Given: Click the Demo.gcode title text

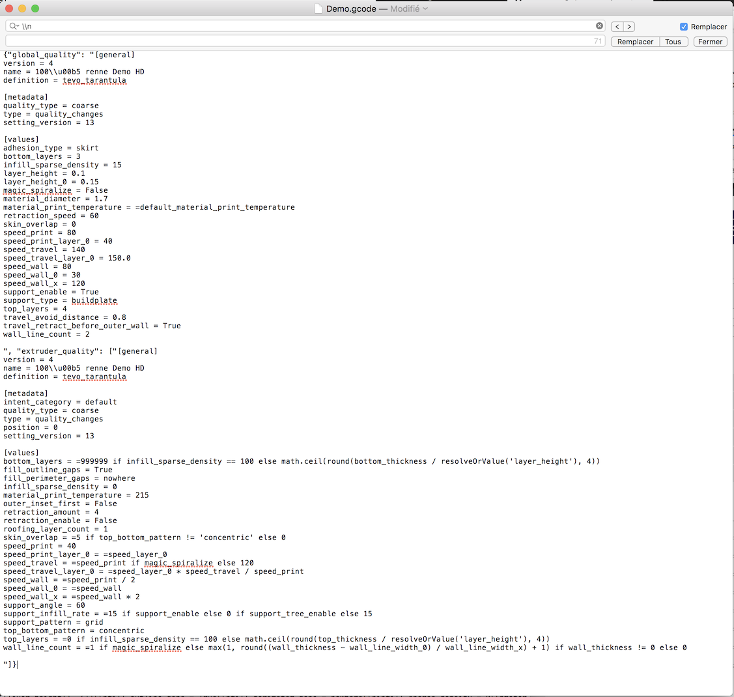Looking at the screenshot, I should 351,9.
